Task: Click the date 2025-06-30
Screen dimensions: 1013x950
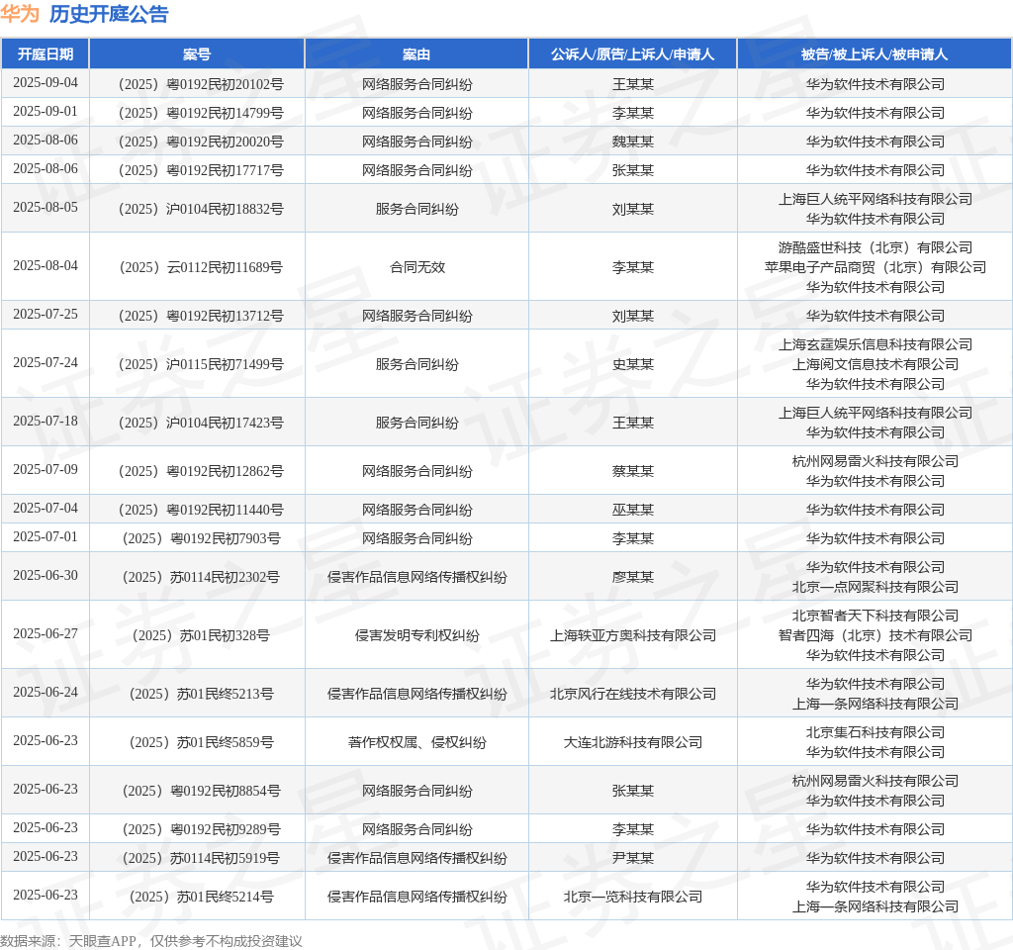Action: (x=46, y=575)
